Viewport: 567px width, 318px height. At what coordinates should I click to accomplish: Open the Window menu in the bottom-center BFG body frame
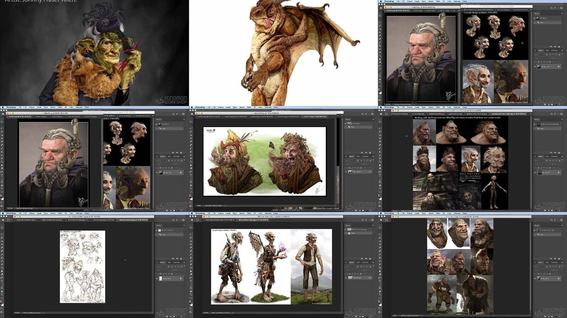coord(268,213)
